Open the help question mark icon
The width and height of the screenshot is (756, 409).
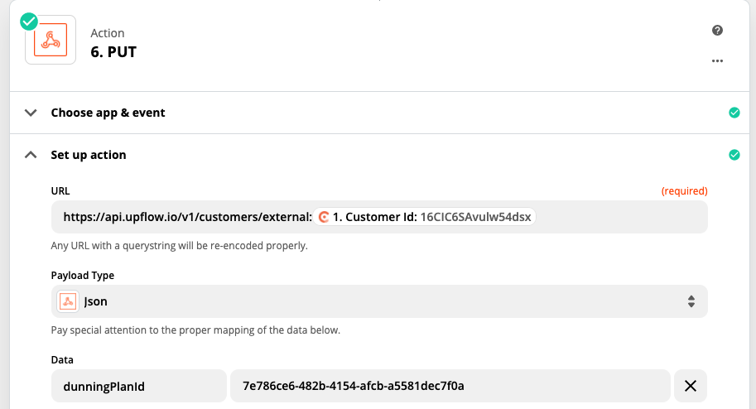click(717, 31)
